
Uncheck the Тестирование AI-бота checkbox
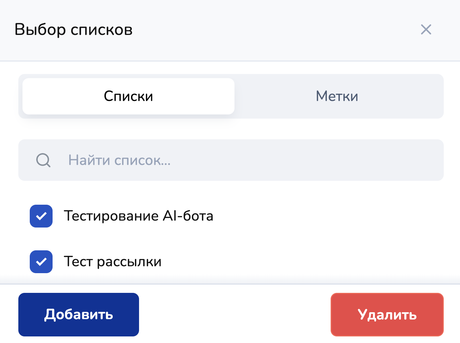(x=41, y=216)
